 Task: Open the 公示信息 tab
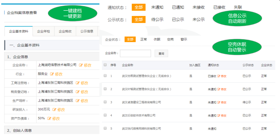pos(87,31)
